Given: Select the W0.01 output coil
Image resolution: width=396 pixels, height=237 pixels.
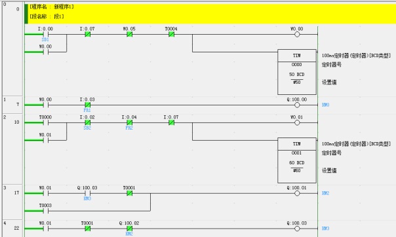Looking at the screenshot, I should 297,122.
